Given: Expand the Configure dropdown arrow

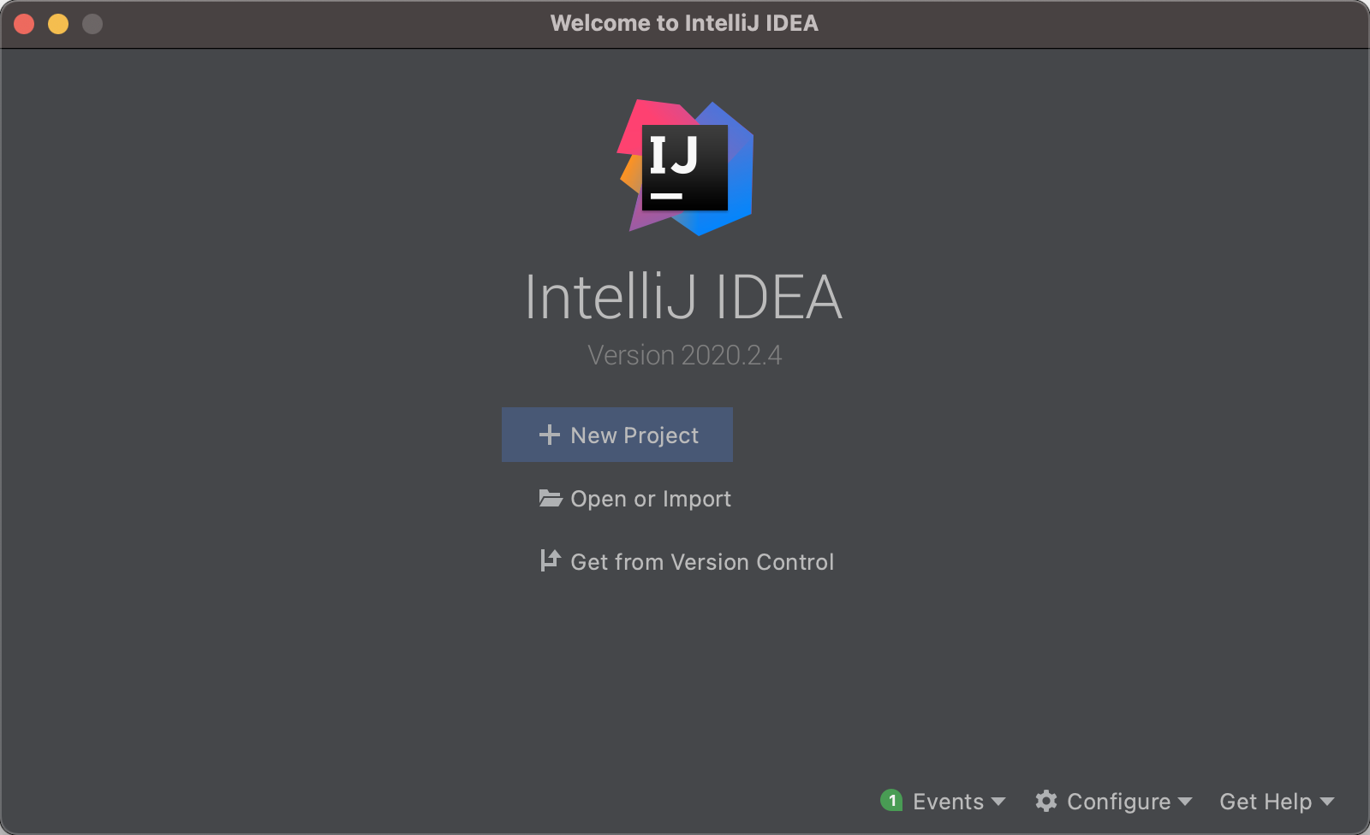Looking at the screenshot, I should [1185, 802].
